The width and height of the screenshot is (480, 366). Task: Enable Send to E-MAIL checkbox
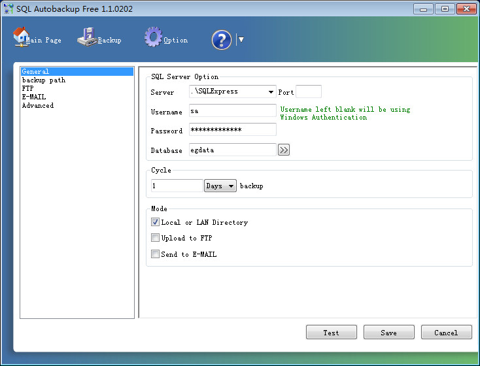click(155, 254)
